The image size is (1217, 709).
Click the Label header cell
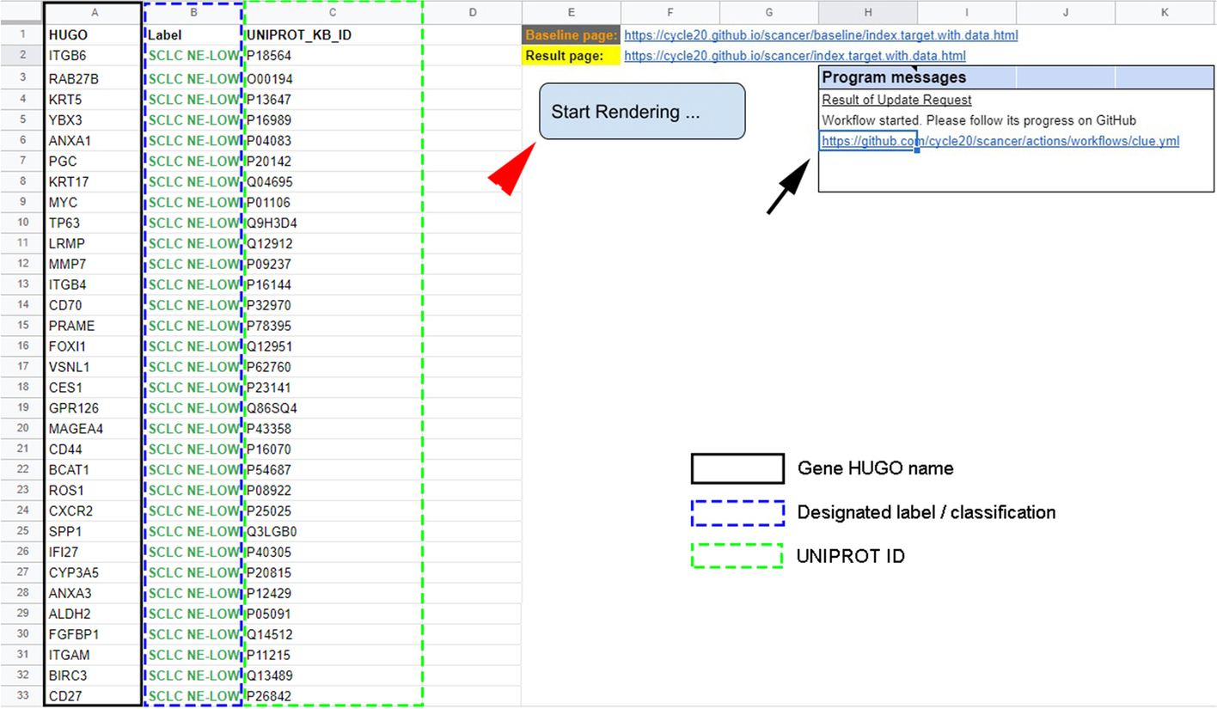(x=193, y=35)
